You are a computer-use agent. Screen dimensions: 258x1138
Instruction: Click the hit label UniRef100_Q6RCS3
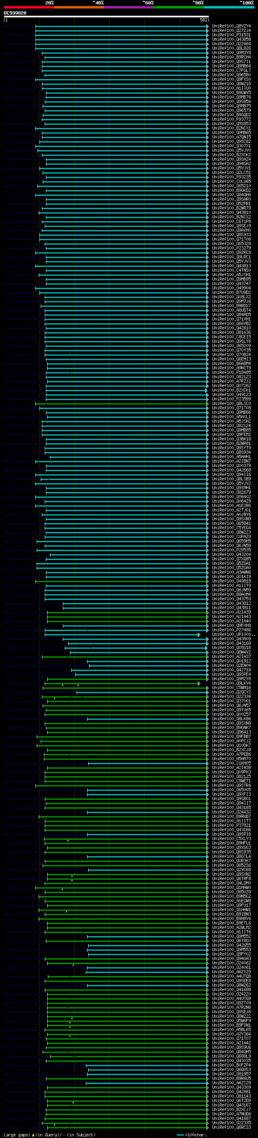pos(231,1127)
